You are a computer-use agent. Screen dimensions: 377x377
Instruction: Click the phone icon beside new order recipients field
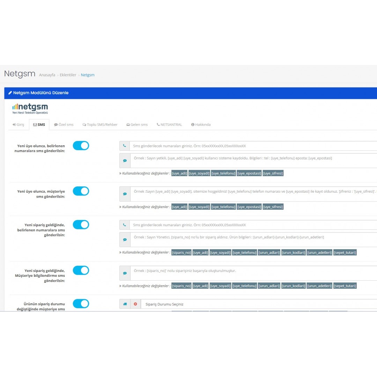pyautogui.click(x=125, y=225)
